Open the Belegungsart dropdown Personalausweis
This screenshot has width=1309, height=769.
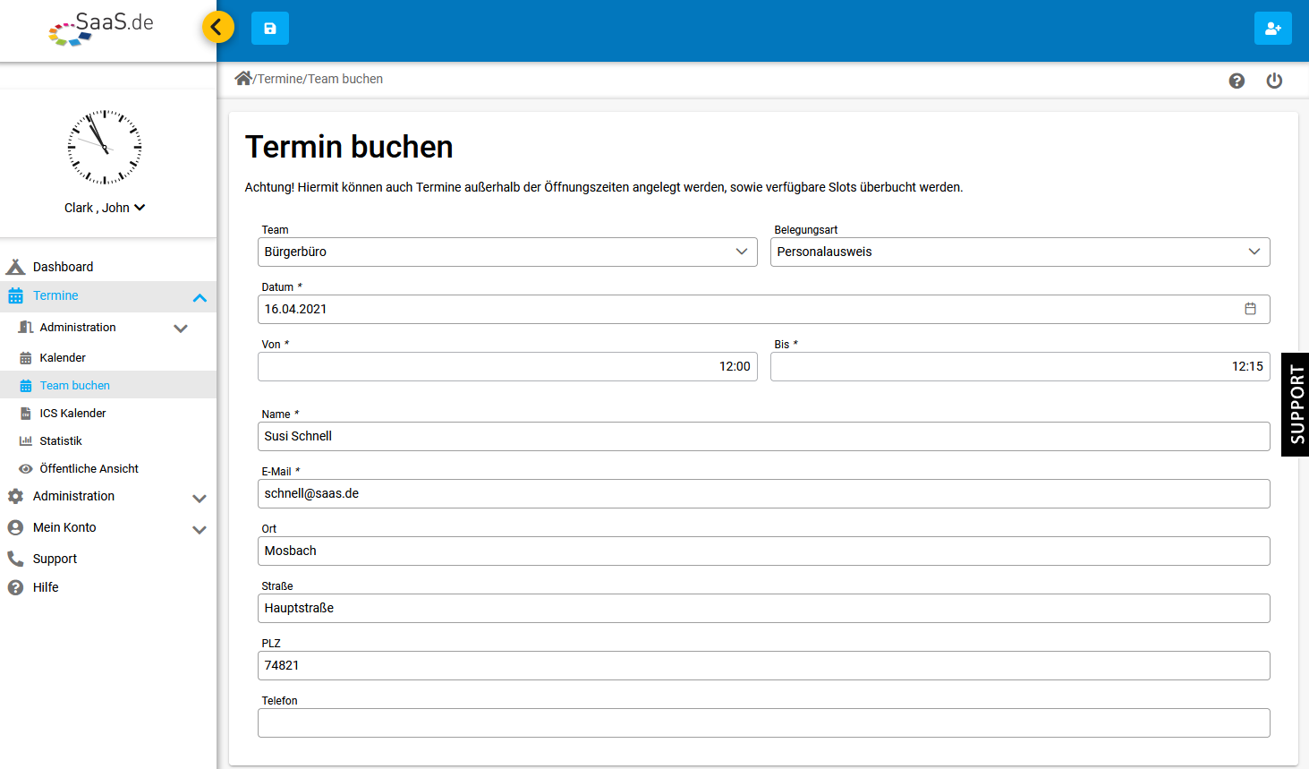(x=1020, y=252)
